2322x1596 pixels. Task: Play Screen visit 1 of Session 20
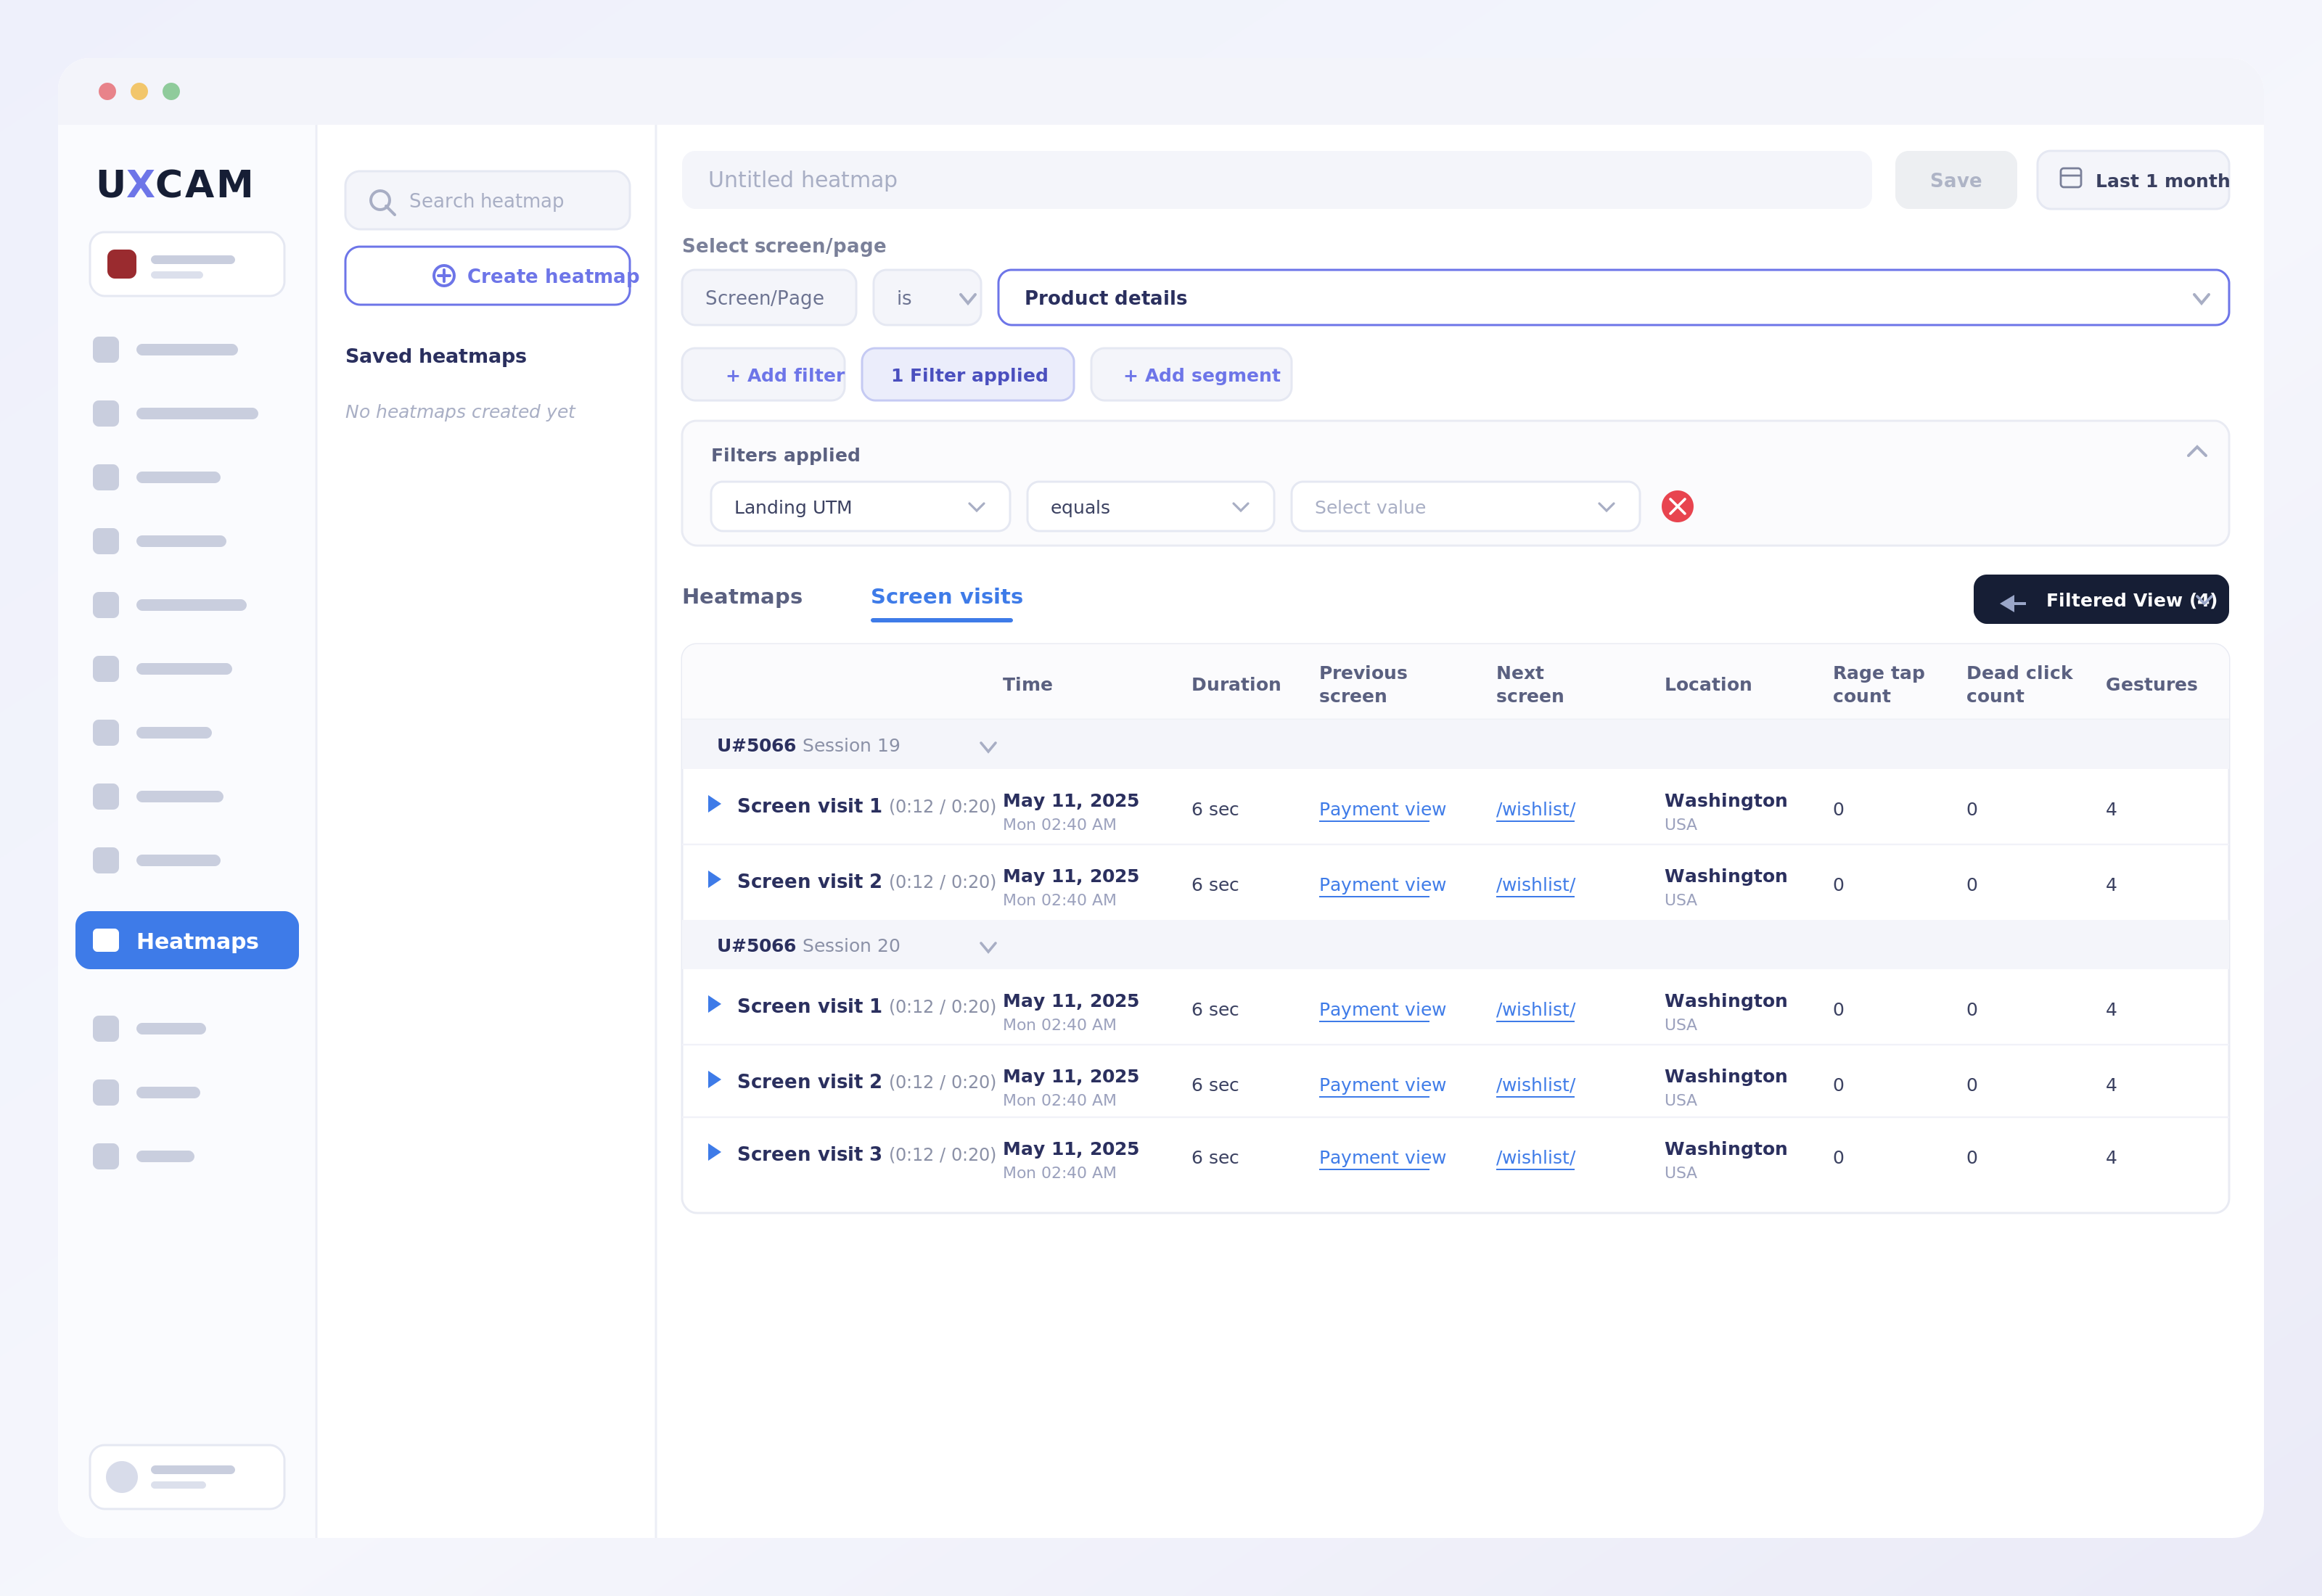[714, 1004]
